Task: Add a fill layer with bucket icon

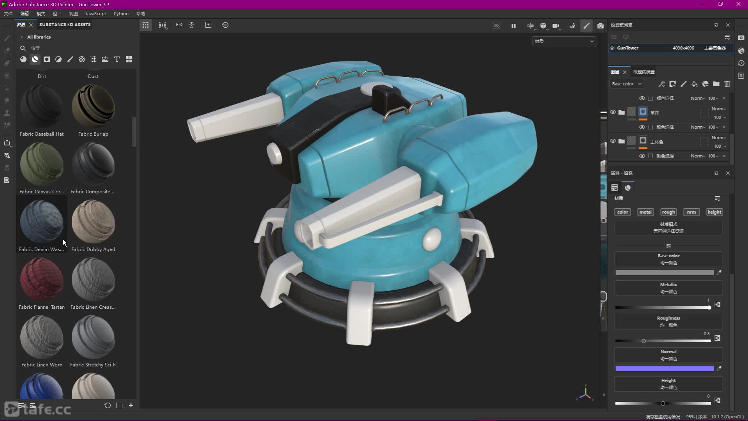Action: [x=694, y=84]
